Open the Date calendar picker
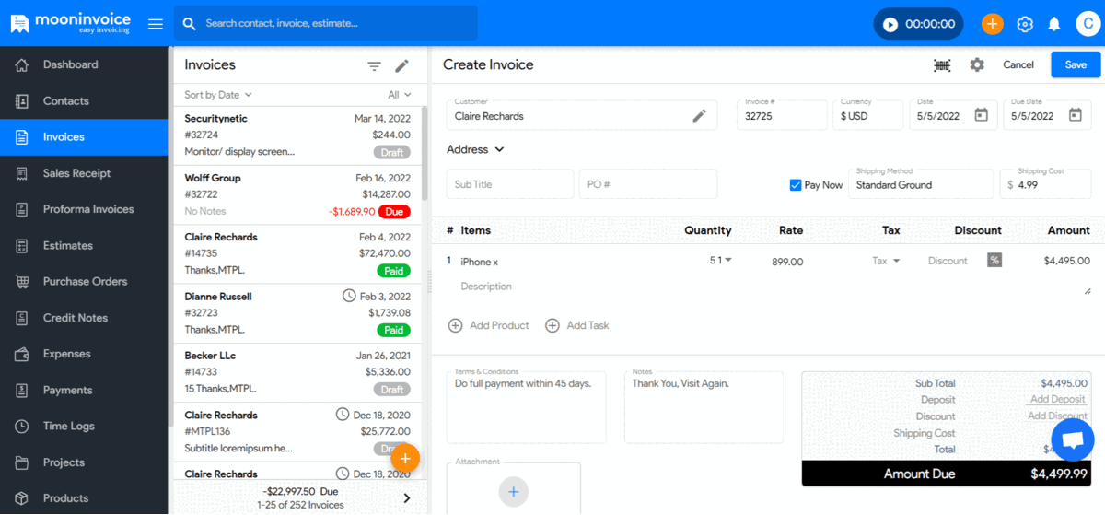This screenshot has width=1105, height=515. [x=982, y=115]
